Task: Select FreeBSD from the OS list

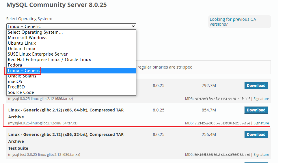Action: point(71,87)
